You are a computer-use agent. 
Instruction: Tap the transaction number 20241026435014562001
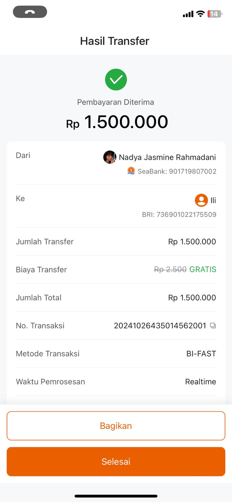point(160,326)
